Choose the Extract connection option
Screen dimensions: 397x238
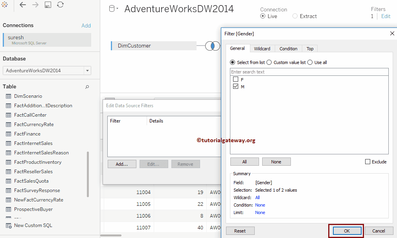295,16
